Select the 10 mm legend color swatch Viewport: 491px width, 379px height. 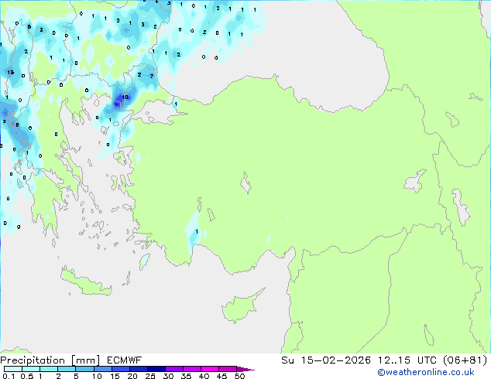(103, 369)
